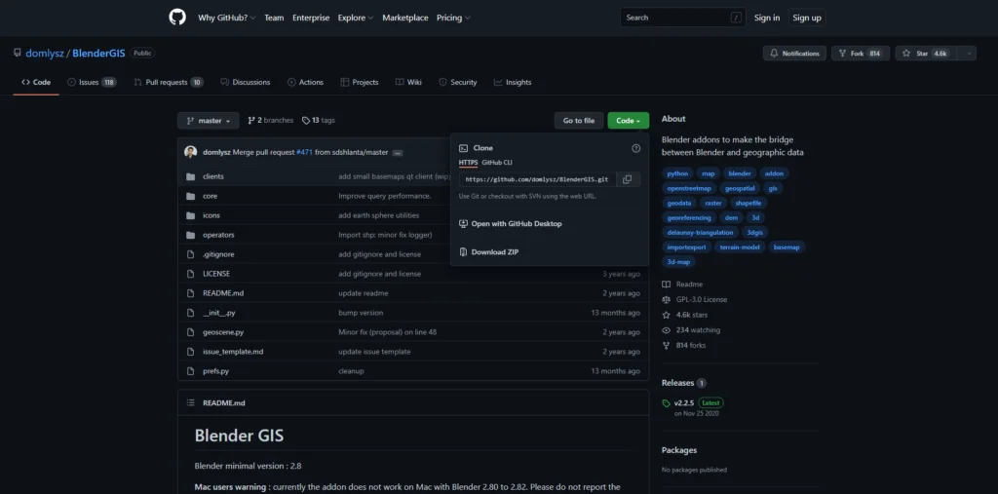Select GitHub CLI clone option
Image resolution: width=998 pixels, height=494 pixels.
(x=497, y=163)
